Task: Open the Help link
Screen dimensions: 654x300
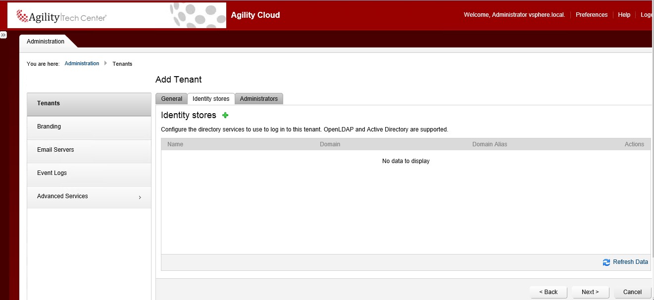Action: 624,15
